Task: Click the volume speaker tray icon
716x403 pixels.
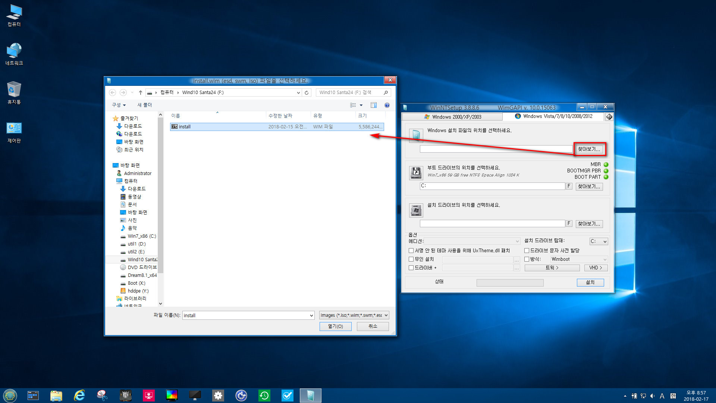Action: (652, 396)
